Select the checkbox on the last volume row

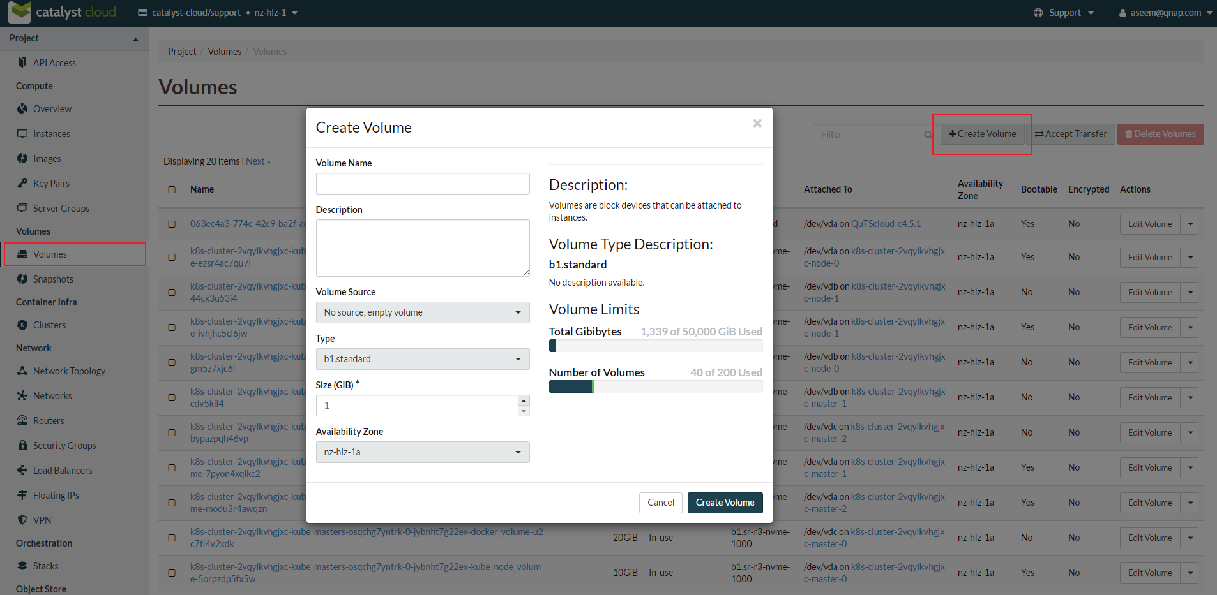pyautogui.click(x=172, y=573)
